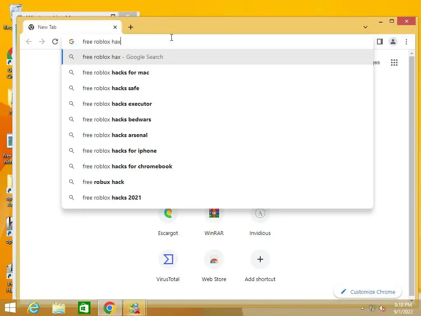Choose suggestion 'free roblox hacks bedwars'
This screenshot has width=421, height=316.
(x=217, y=119)
